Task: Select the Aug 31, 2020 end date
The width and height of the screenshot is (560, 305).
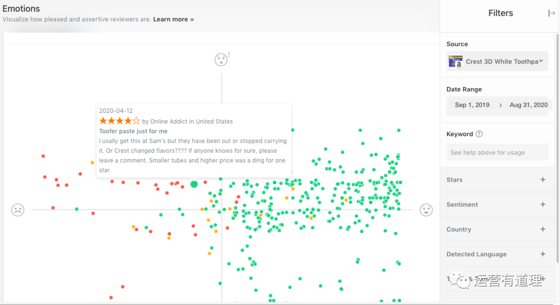Action: pyautogui.click(x=528, y=105)
